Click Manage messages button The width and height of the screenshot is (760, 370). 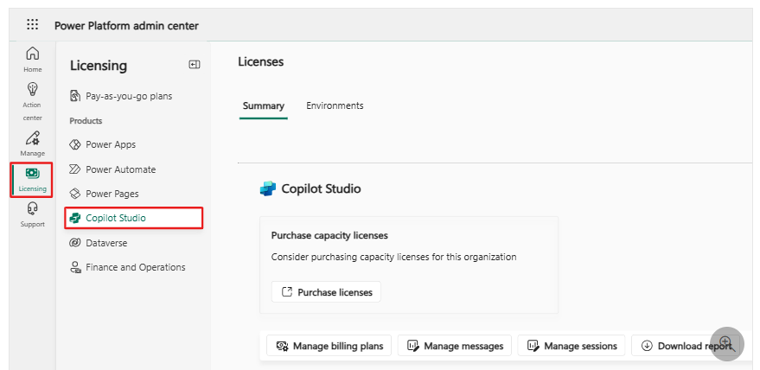pos(455,346)
